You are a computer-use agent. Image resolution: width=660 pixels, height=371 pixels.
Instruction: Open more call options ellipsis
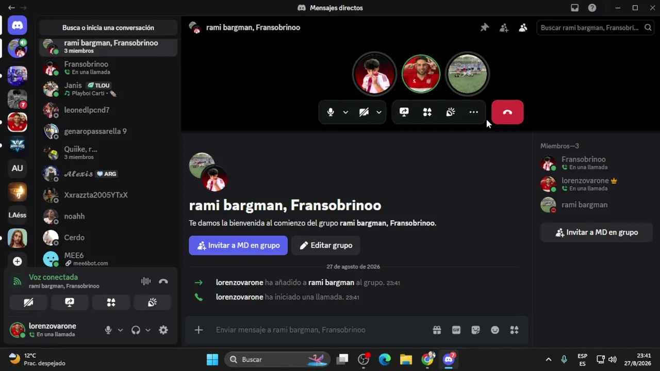tap(474, 112)
